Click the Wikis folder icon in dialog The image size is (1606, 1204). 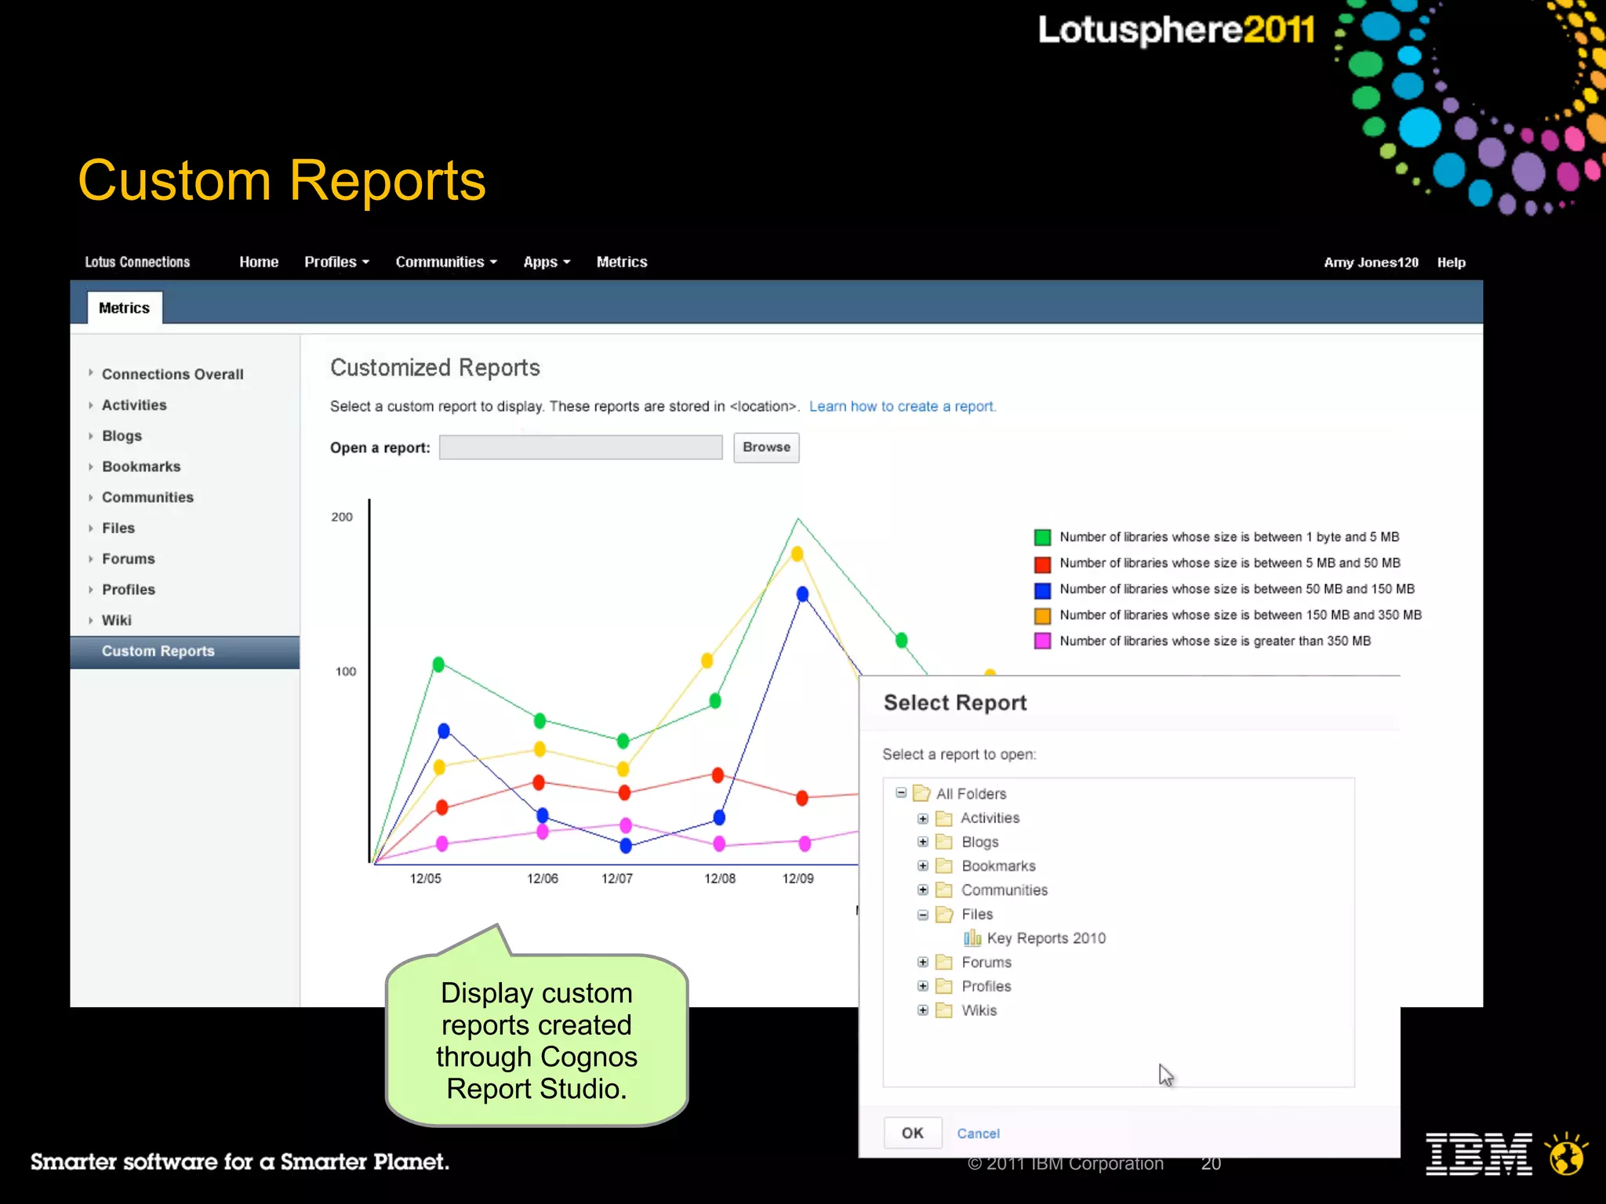click(x=944, y=1010)
